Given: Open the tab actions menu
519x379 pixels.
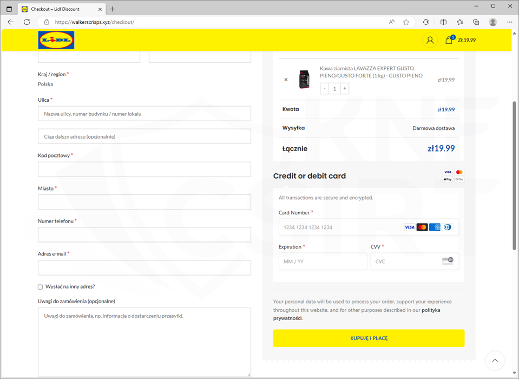Looking at the screenshot, I should coord(9,9).
